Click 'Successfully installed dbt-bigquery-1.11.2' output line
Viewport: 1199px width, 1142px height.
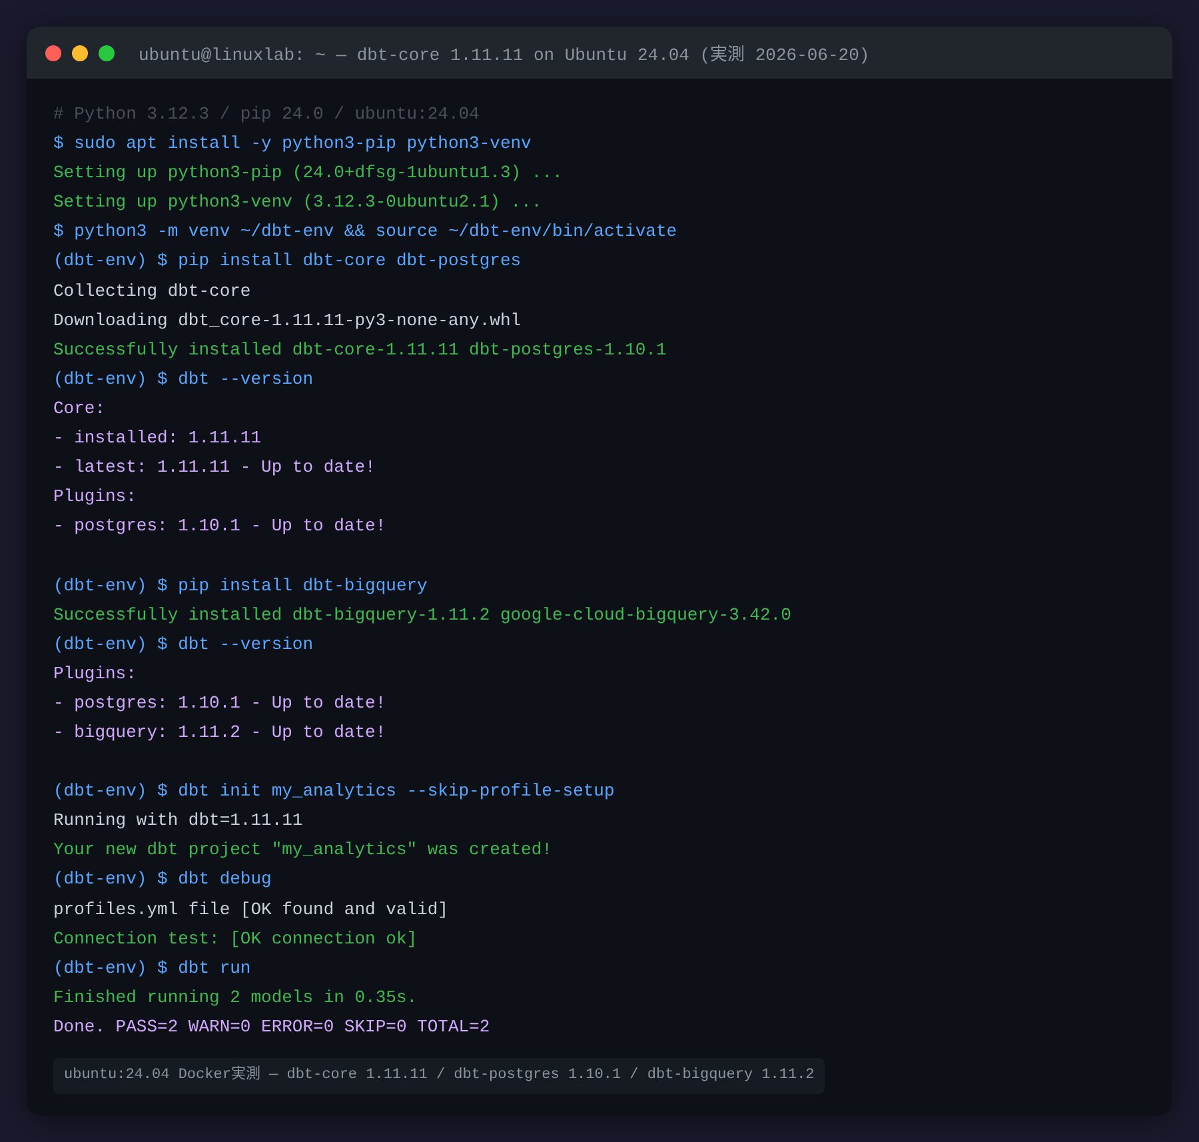click(422, 614)
